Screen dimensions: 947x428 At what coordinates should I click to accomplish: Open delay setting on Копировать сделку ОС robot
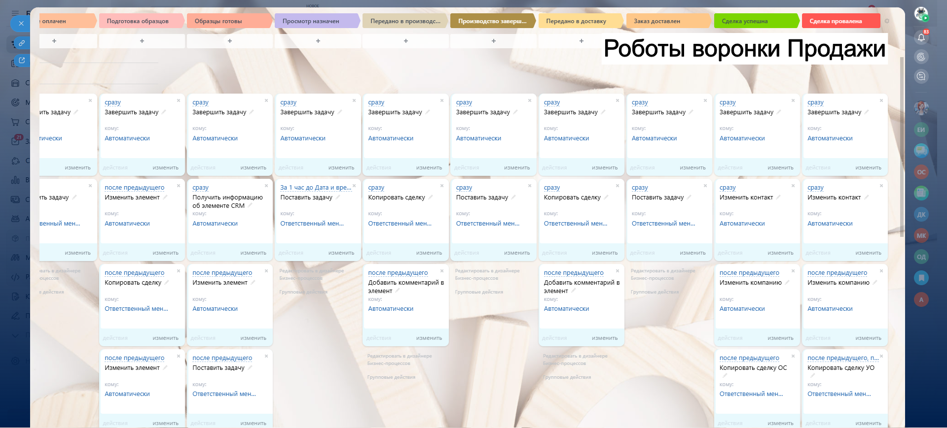(749, 358)
